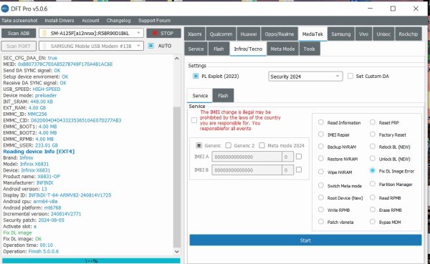
Task: Select the MediaTek tab
Action: point(312,34)
